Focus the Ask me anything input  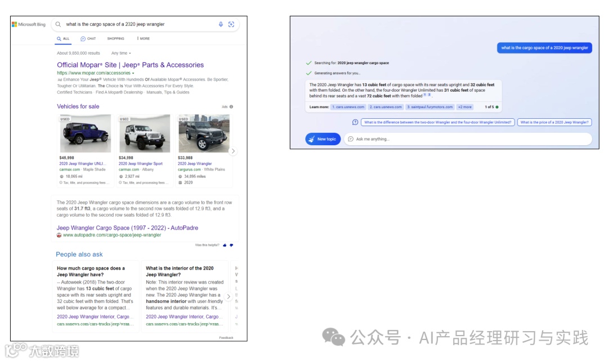tap(468, 139)
